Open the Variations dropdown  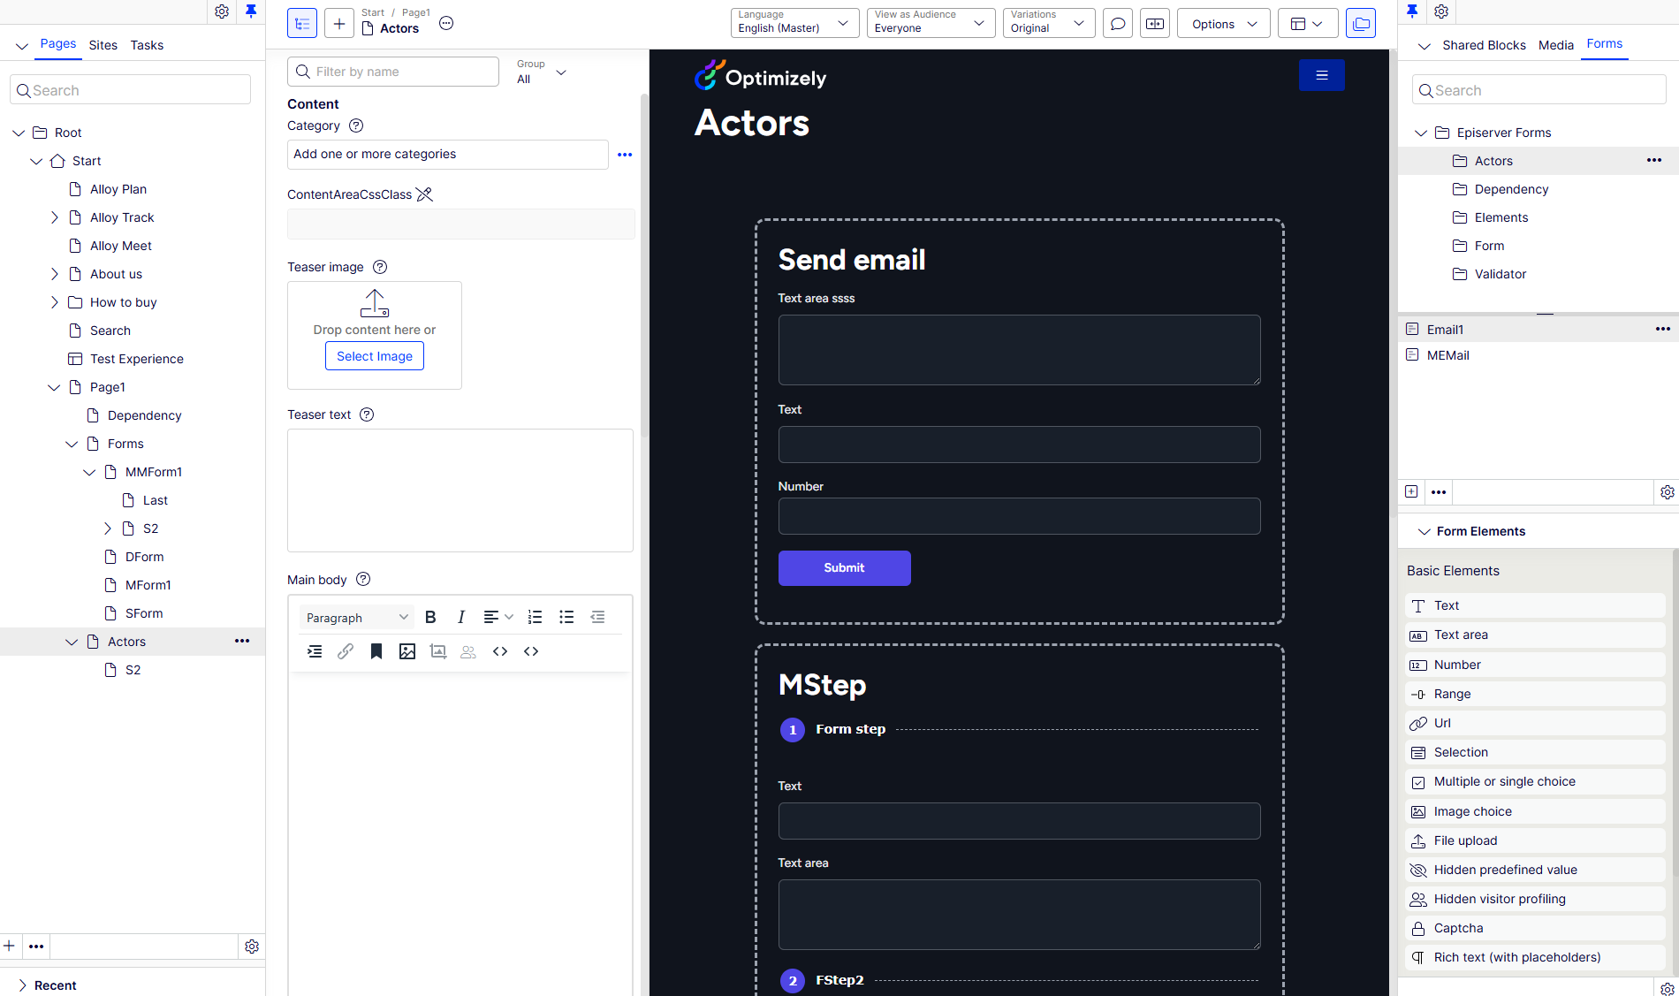point(1049,23)
